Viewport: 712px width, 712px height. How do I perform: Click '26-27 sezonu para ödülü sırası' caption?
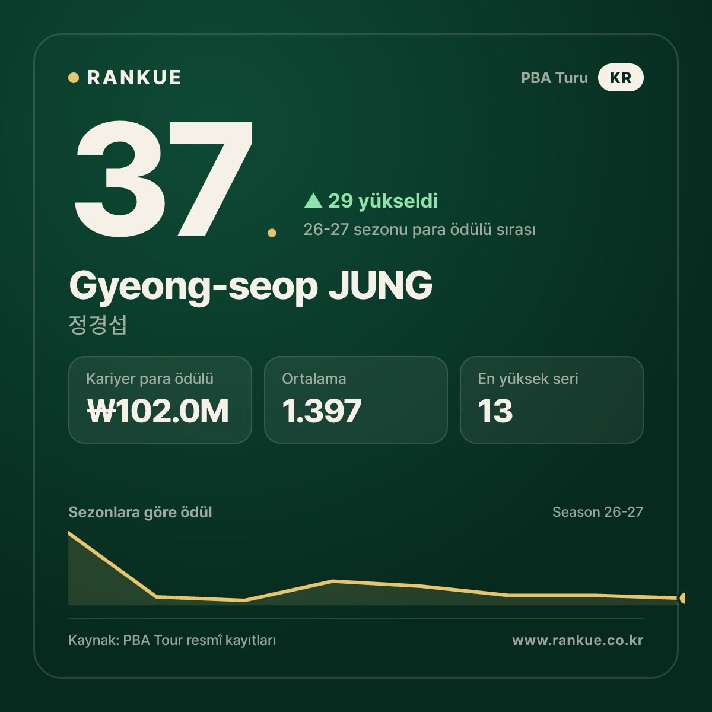point(419,230)
